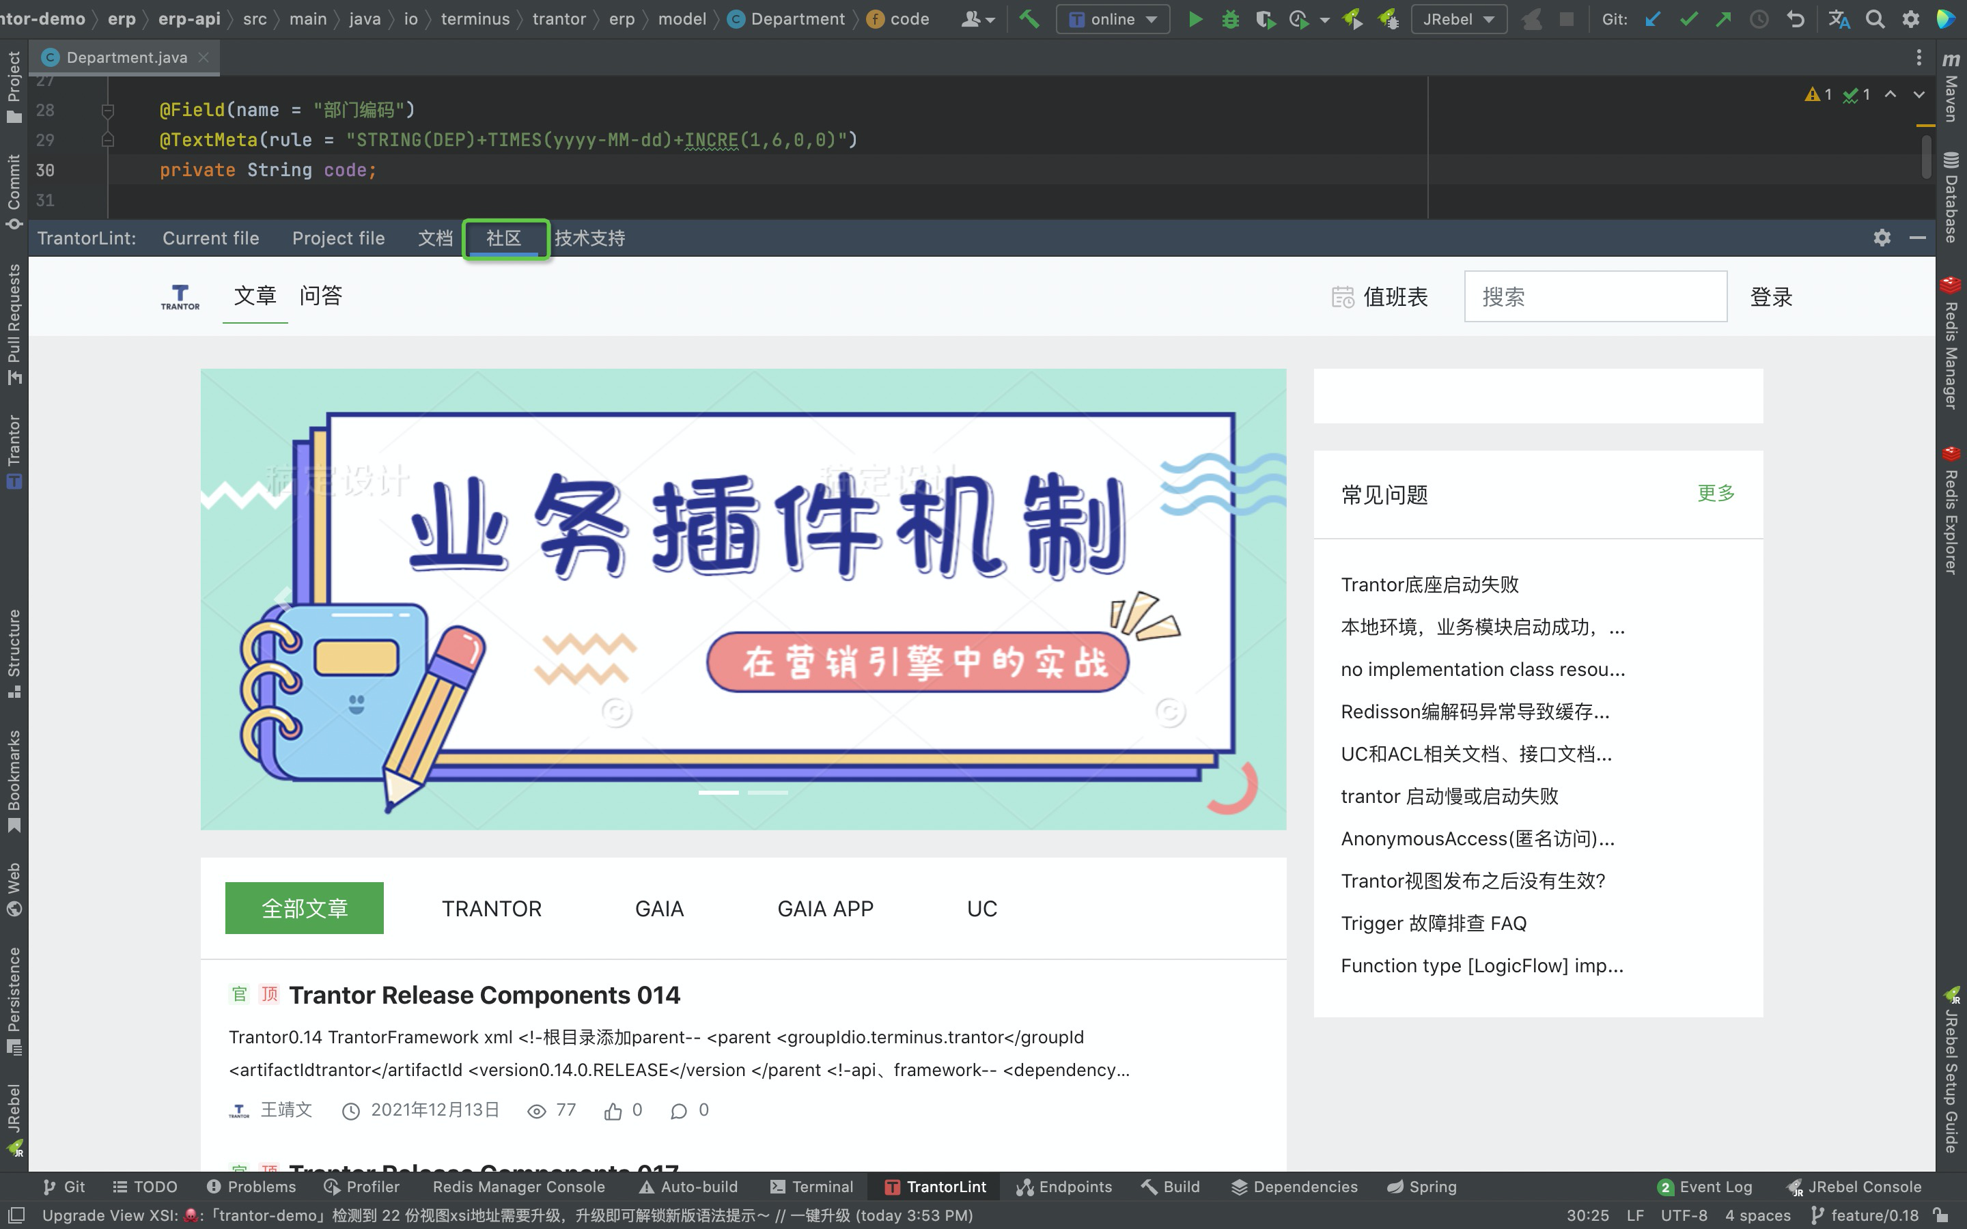Open article Trantor Release Components 014

tap(484, 995)
